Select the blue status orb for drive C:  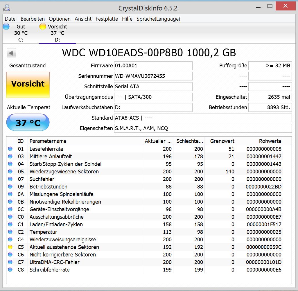point(6,26)
